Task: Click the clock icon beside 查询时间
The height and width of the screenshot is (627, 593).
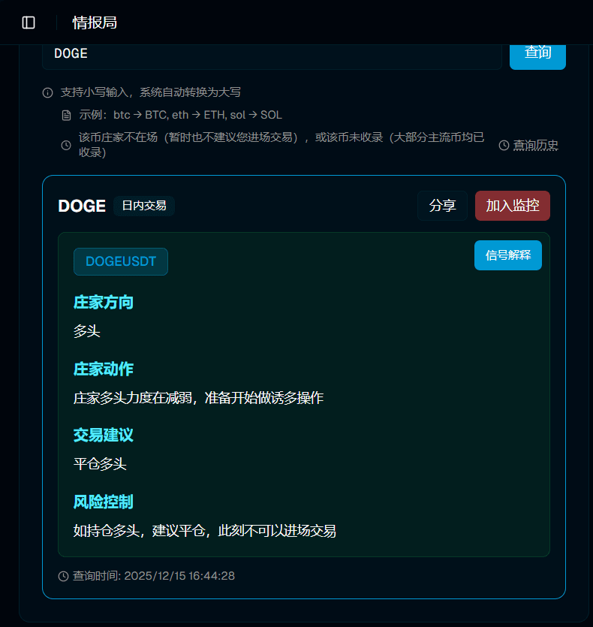Action: [x=64, y=576]
